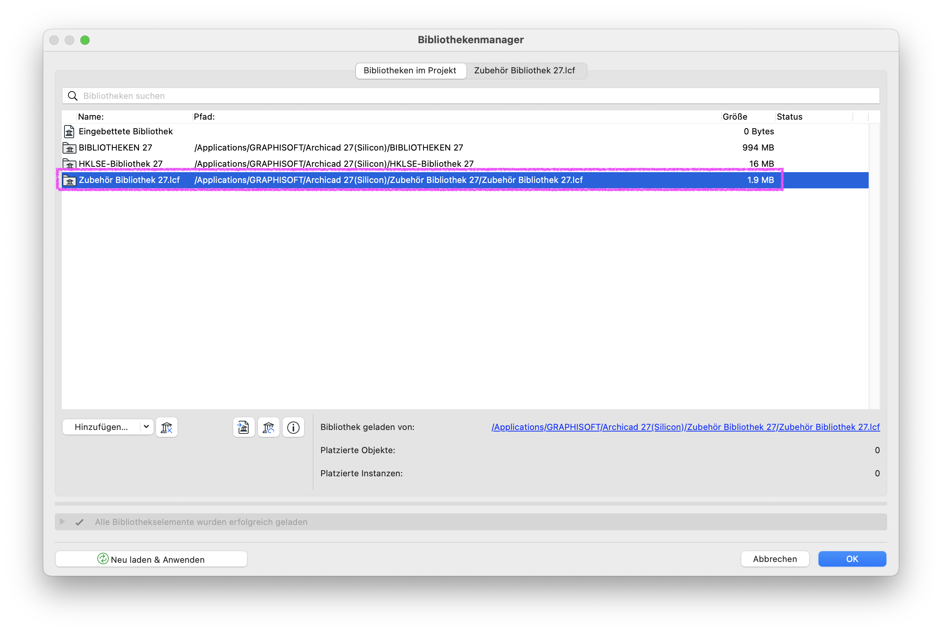
Task: Click the 1.9 MB size value
Action: (760, 180)
